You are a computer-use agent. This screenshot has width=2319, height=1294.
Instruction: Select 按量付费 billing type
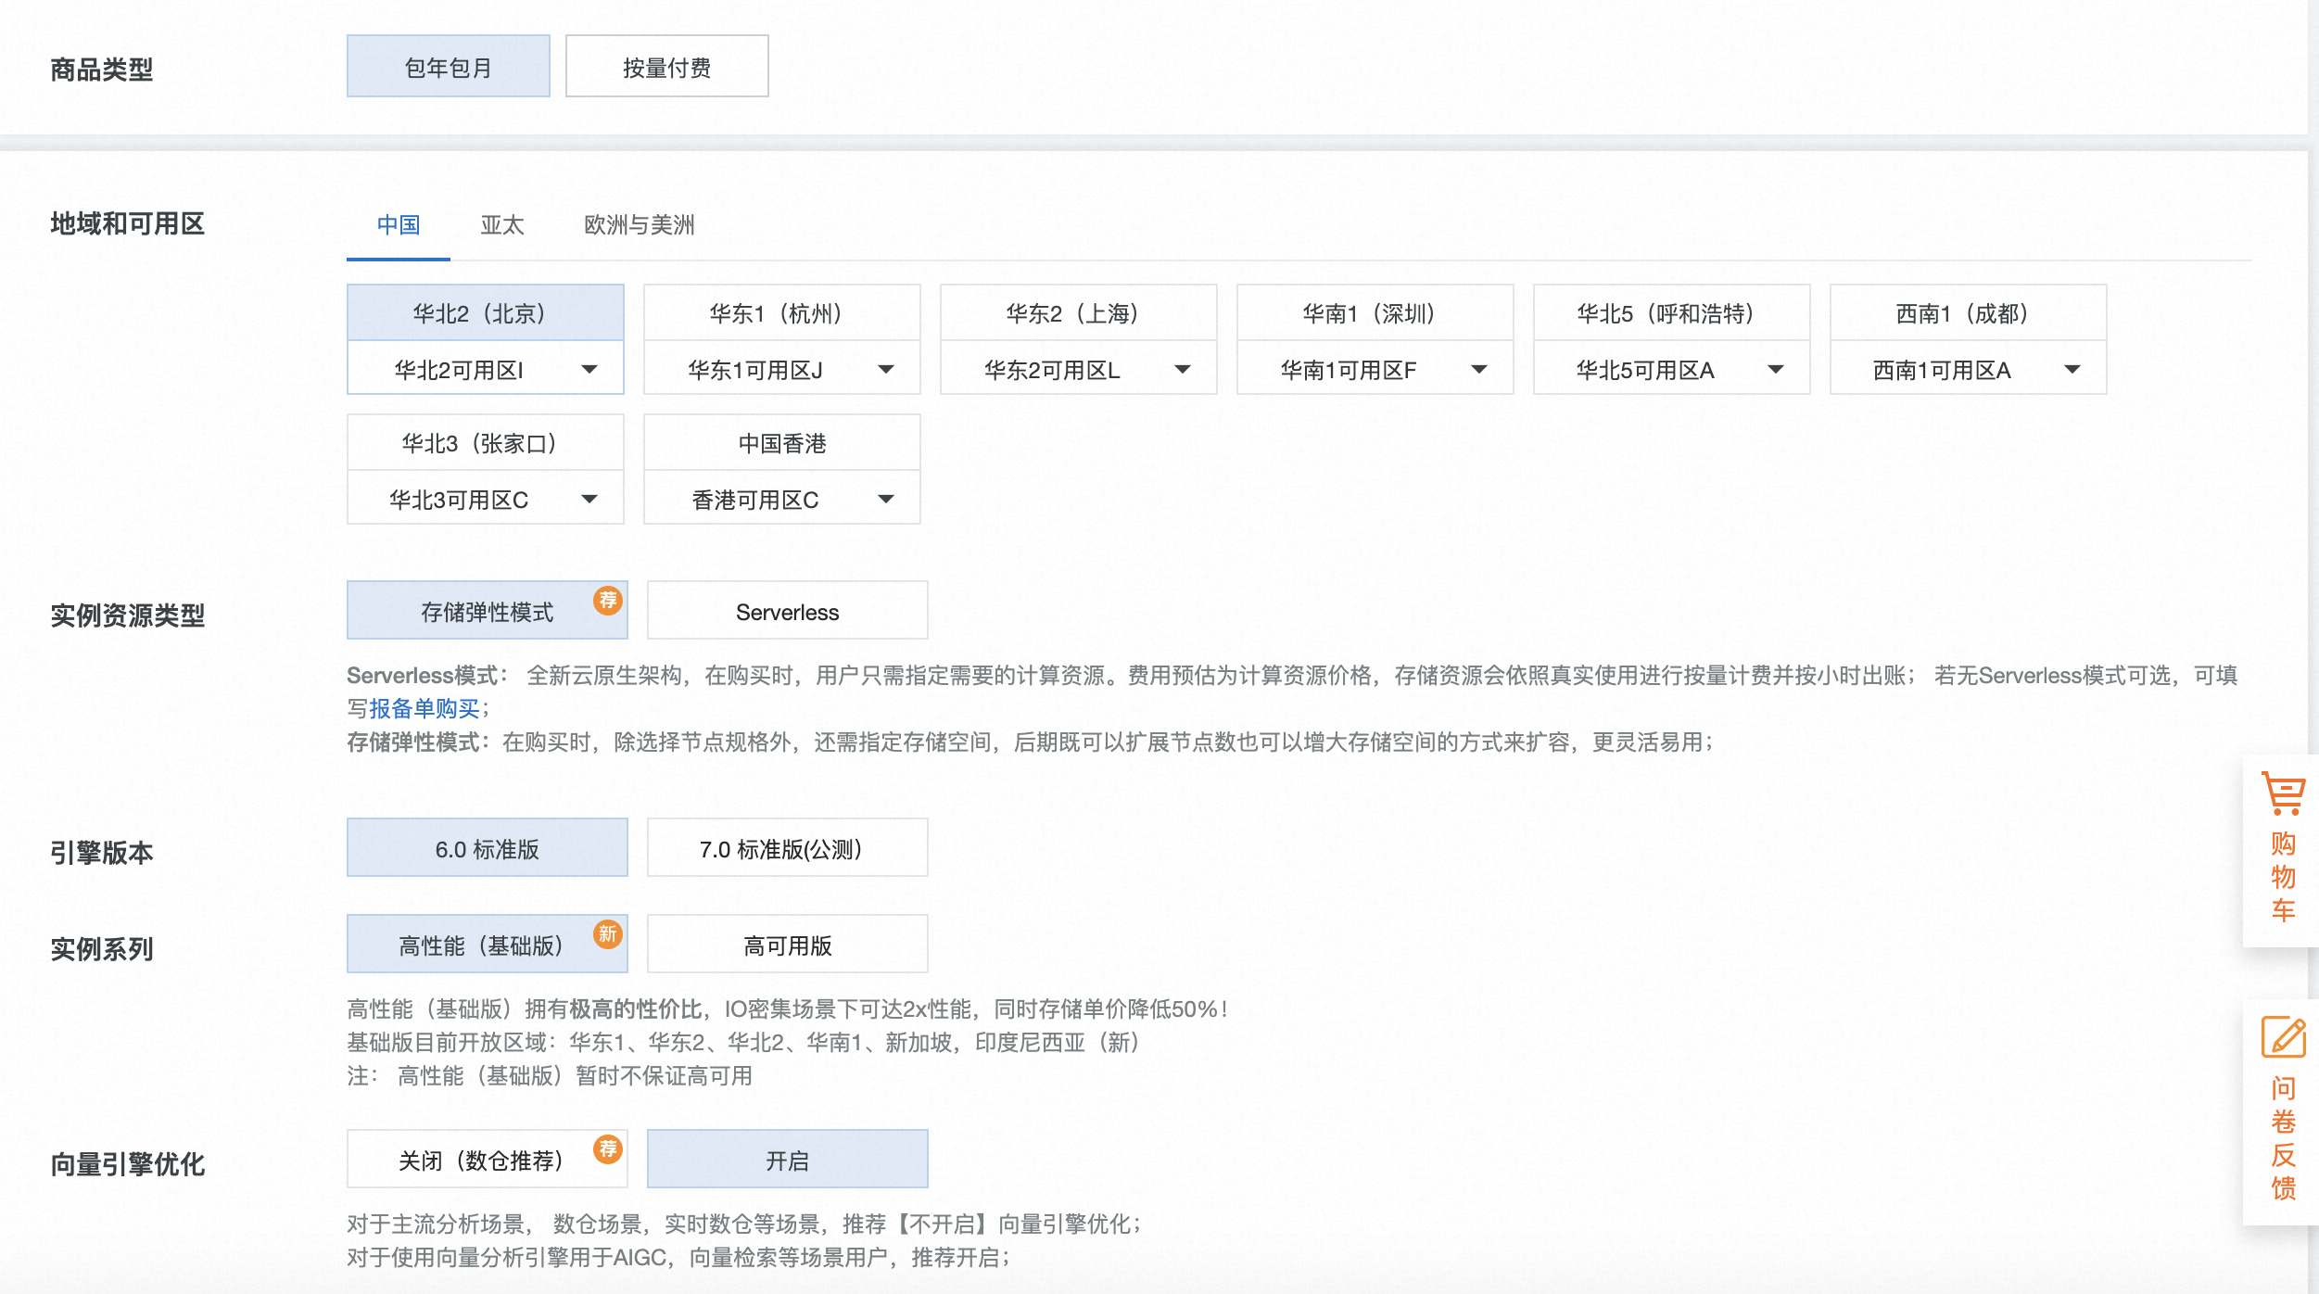(665, 65)
